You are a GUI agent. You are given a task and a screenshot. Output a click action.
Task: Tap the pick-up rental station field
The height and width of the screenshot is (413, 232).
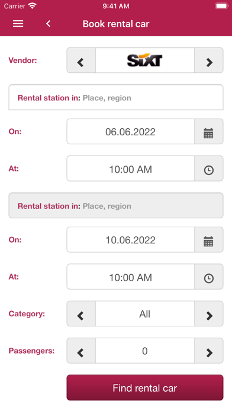[116, 97]
